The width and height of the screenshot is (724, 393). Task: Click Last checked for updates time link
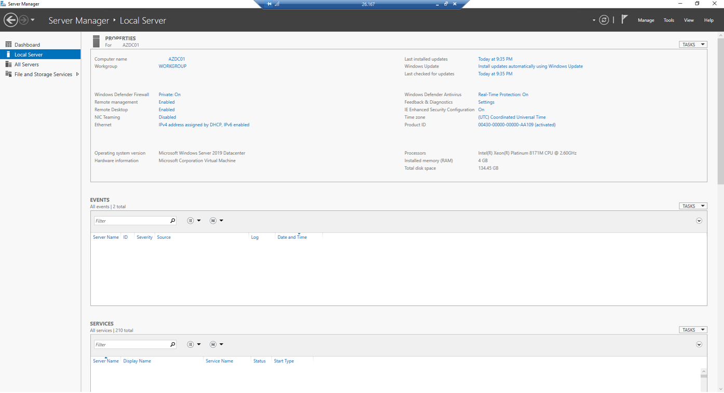click(495, 74)
